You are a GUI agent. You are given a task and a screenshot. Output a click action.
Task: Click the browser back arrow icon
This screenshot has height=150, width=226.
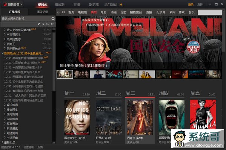point(58,12)
